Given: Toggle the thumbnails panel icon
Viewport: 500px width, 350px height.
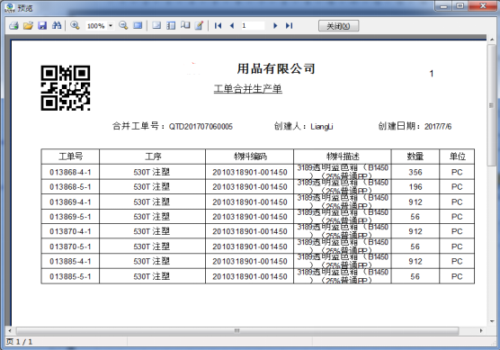Looking at the screenshot, I should (171, 25).
